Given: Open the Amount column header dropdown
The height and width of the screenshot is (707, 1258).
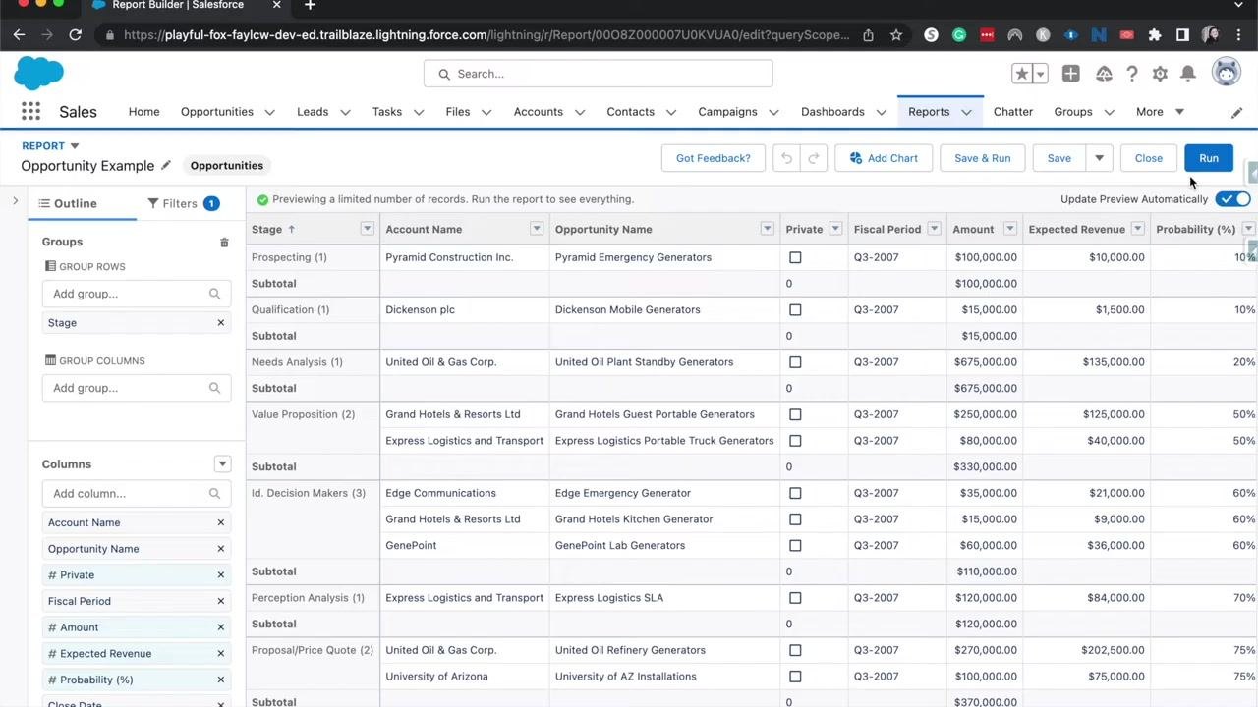Looking at the screenshot, I should pos(1009,229).
